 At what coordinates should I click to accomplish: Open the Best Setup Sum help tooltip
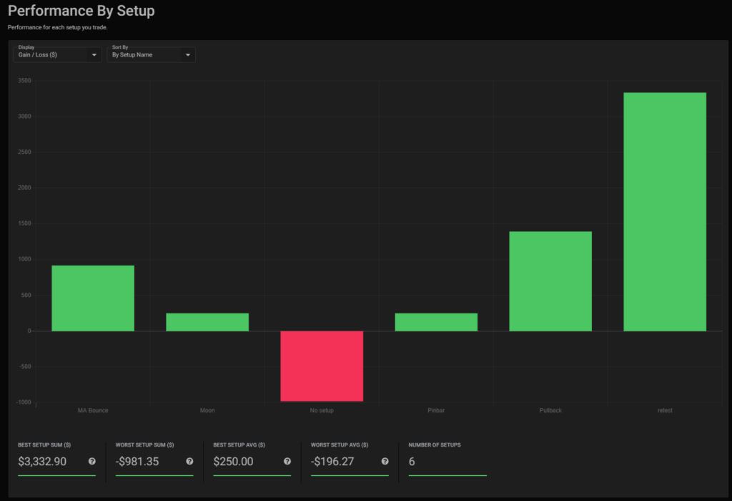[91, 462]
